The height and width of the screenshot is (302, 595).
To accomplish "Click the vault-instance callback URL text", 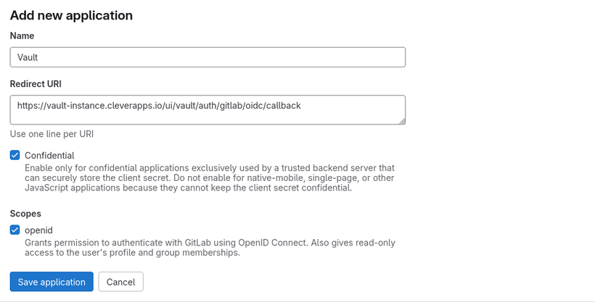I will [x=158, y=105].
